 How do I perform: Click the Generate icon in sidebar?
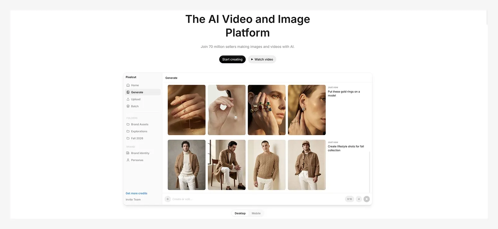click(x=128, y=92)
